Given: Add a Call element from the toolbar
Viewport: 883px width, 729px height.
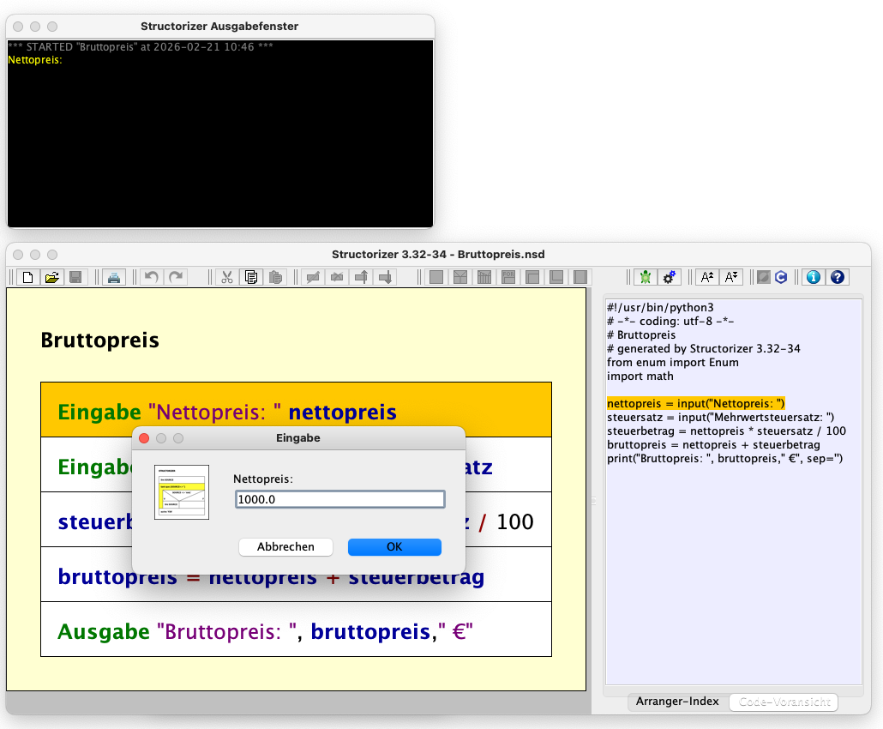Looking at the screenshot, I should 580,277.
